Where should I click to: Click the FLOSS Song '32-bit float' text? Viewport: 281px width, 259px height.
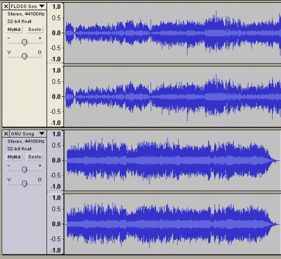(19, 21)
